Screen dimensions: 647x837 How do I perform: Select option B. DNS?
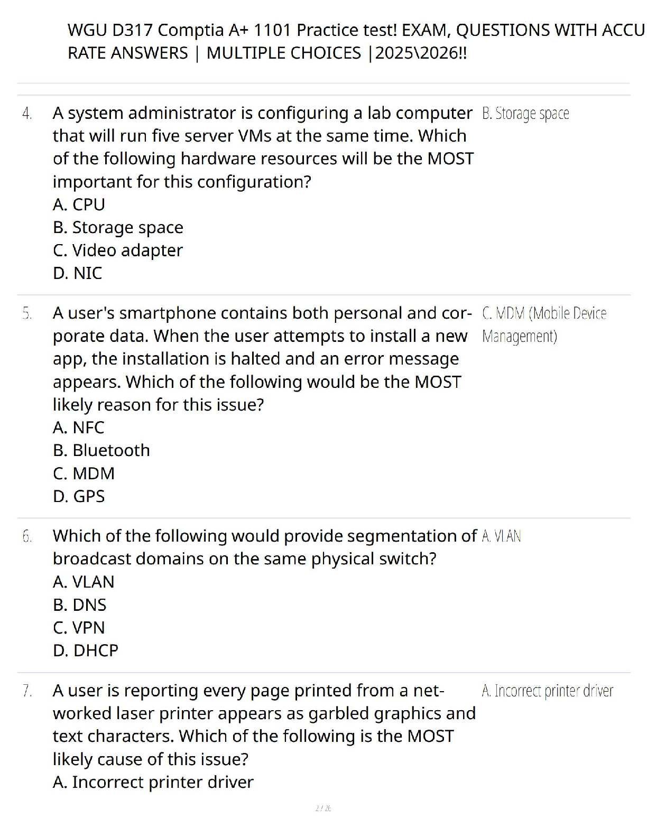79,604
